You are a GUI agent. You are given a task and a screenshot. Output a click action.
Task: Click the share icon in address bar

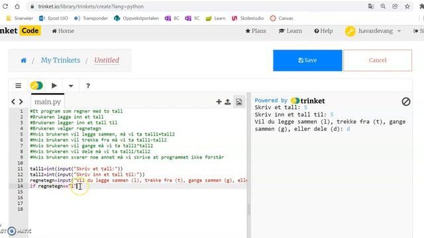point(395,6)
